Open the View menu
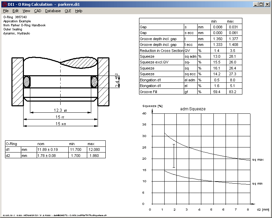Screen dimensions: 272x218 tap(26, 11)
